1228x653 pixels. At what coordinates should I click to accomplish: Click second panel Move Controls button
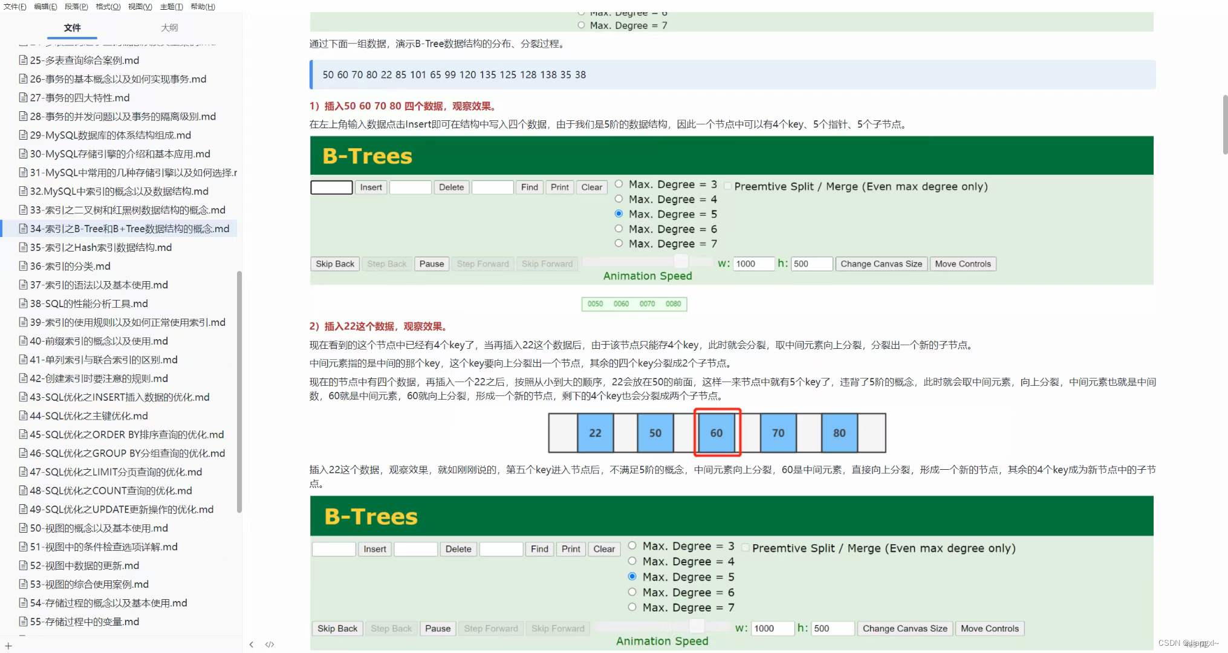pos(989,628)
